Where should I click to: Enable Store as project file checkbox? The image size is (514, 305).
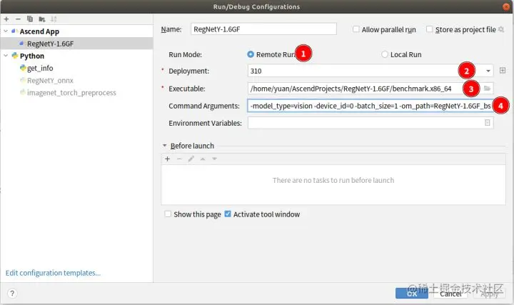point(430,29)
